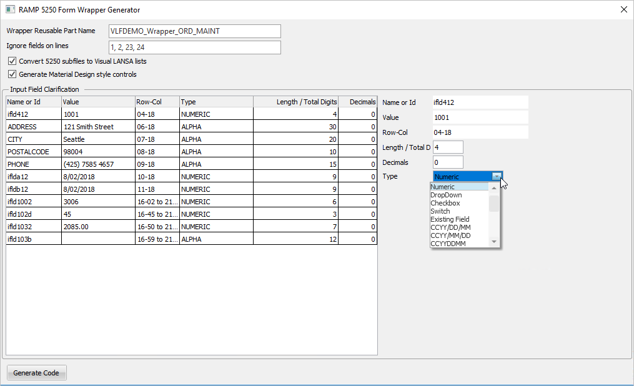This screenshot has width=634, height=386.
Task: Click the Type dropdown arrow
Action: (x=497, y=177)
